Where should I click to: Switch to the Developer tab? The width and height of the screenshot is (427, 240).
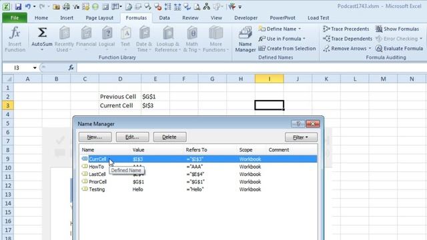click(246, 18)
